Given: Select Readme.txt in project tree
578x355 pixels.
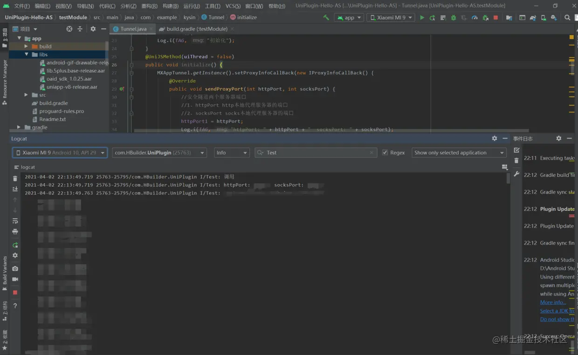Looking at the screenshot, I should tap(52, 119).
